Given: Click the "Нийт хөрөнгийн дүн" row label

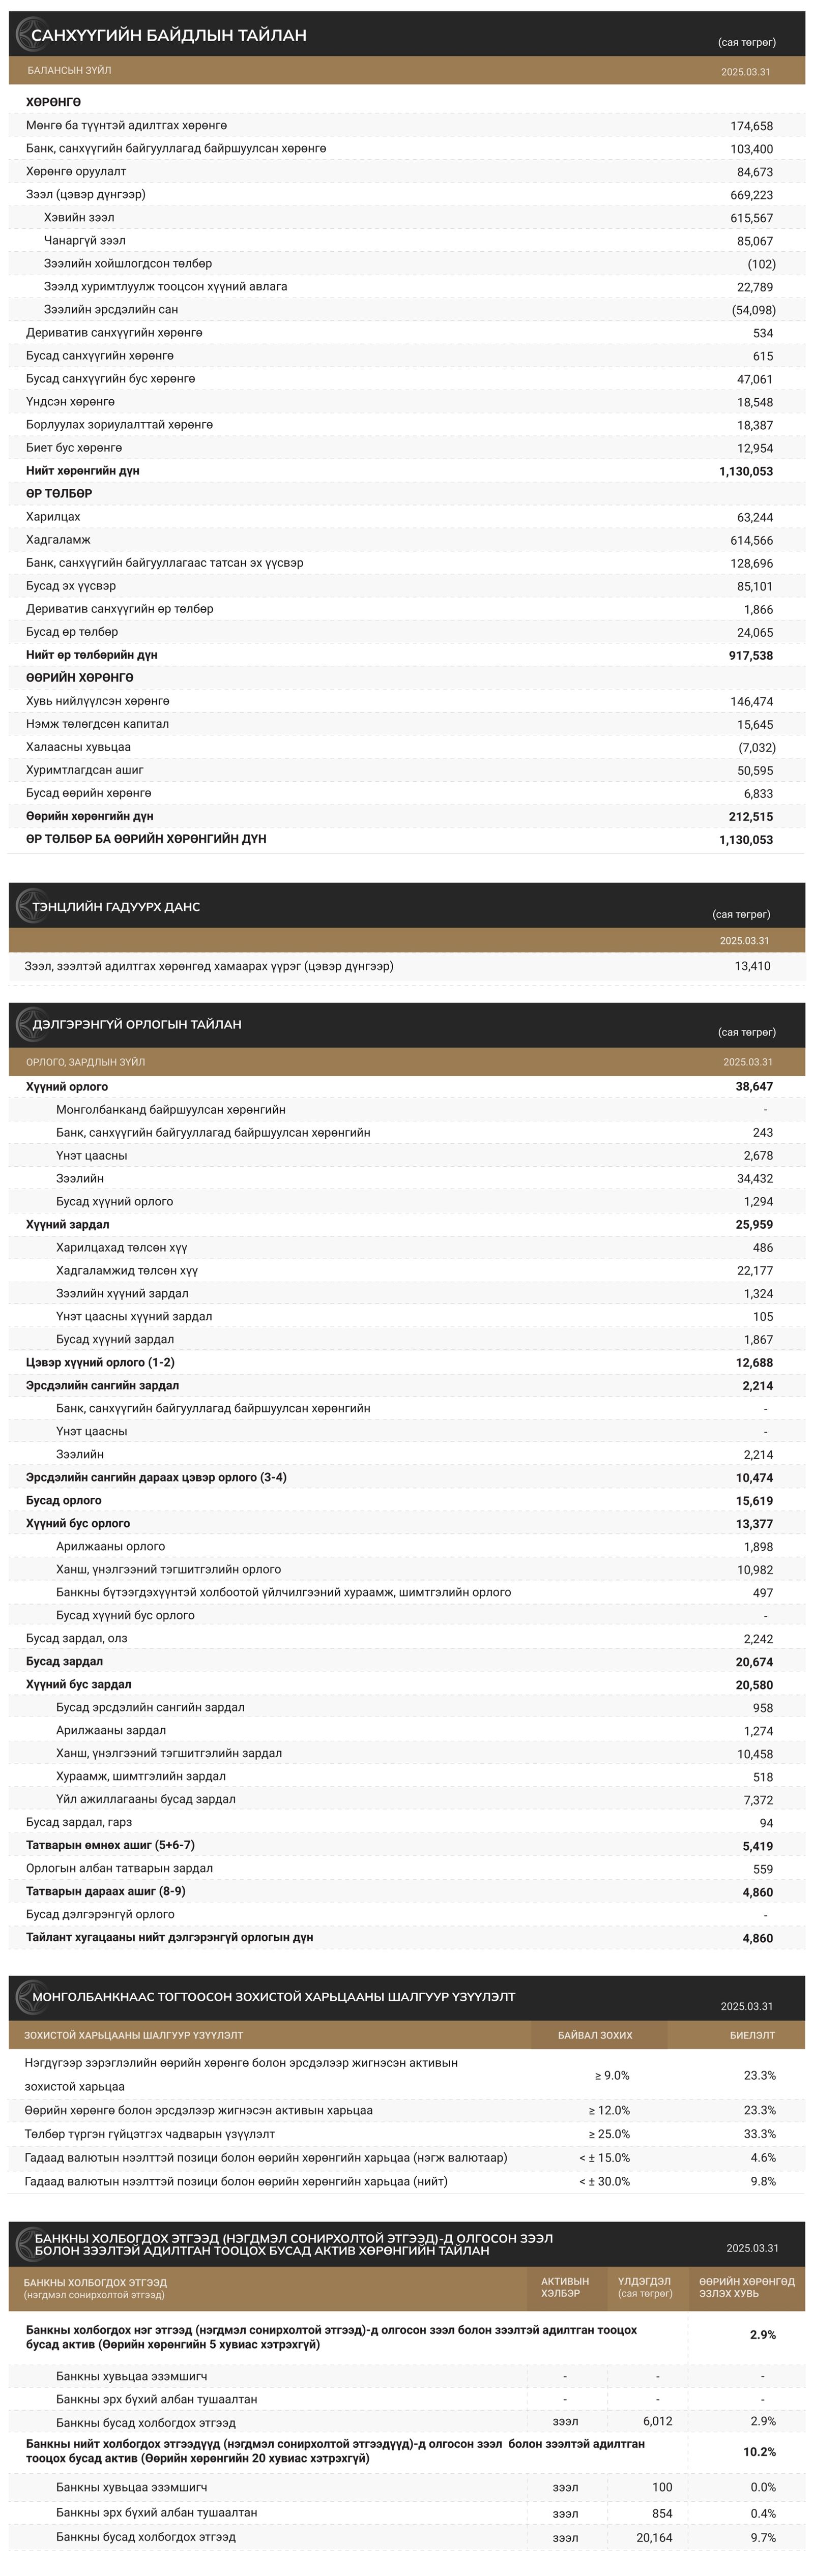Looking at the screenshot, I should (83, 471).
